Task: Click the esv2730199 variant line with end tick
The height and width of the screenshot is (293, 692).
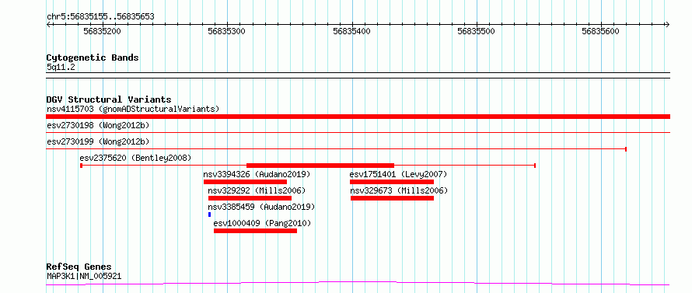Action: point(337,149)
